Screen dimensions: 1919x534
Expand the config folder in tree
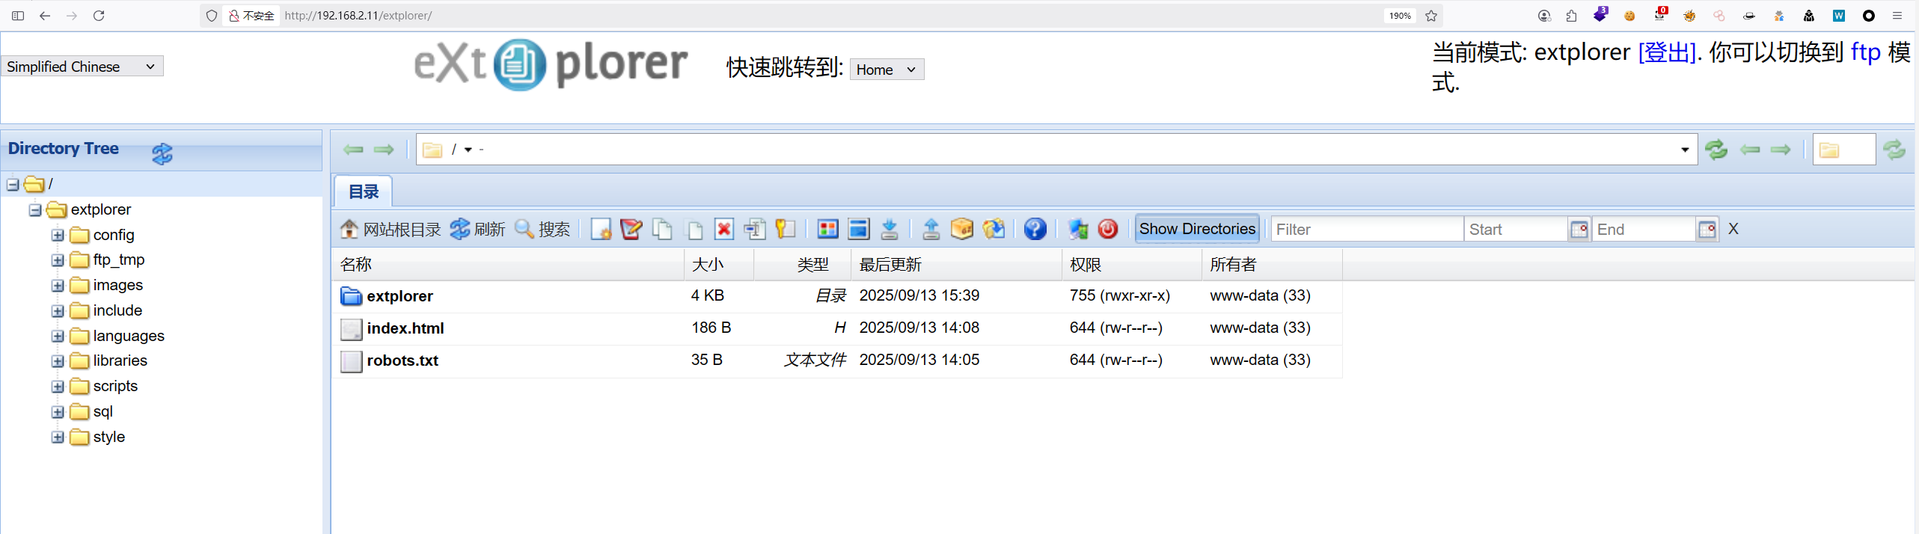[58, 235]
